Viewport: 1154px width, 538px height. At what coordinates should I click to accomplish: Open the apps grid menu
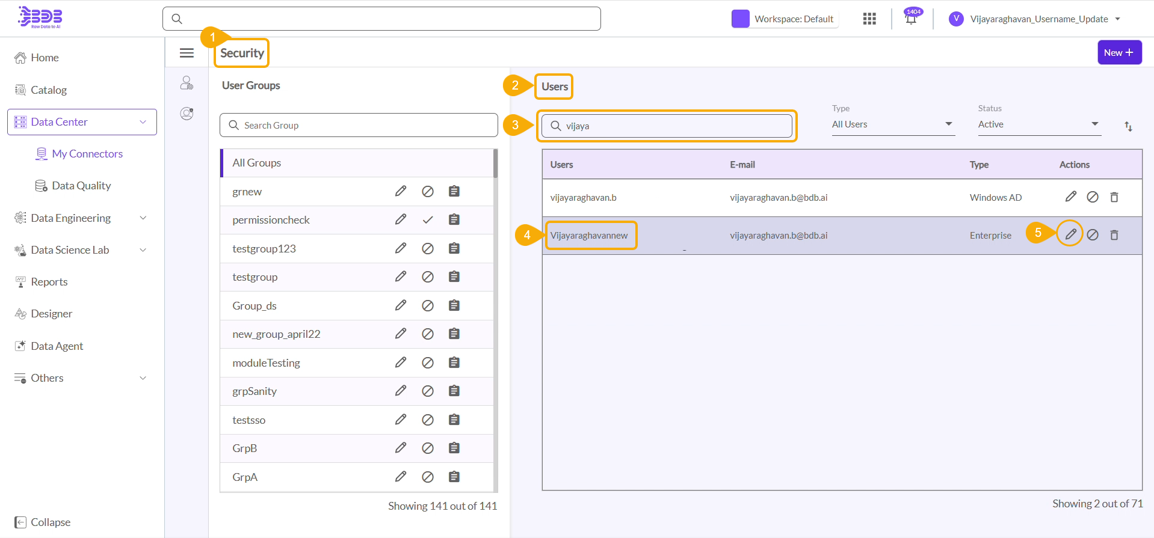click(869, 19)
